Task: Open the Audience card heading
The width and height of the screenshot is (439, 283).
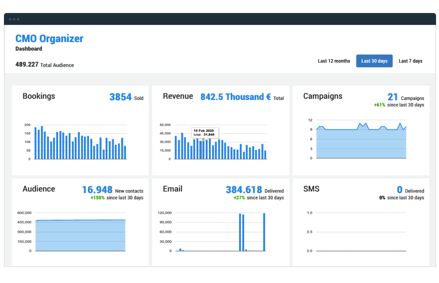Action: click(39, 189)
